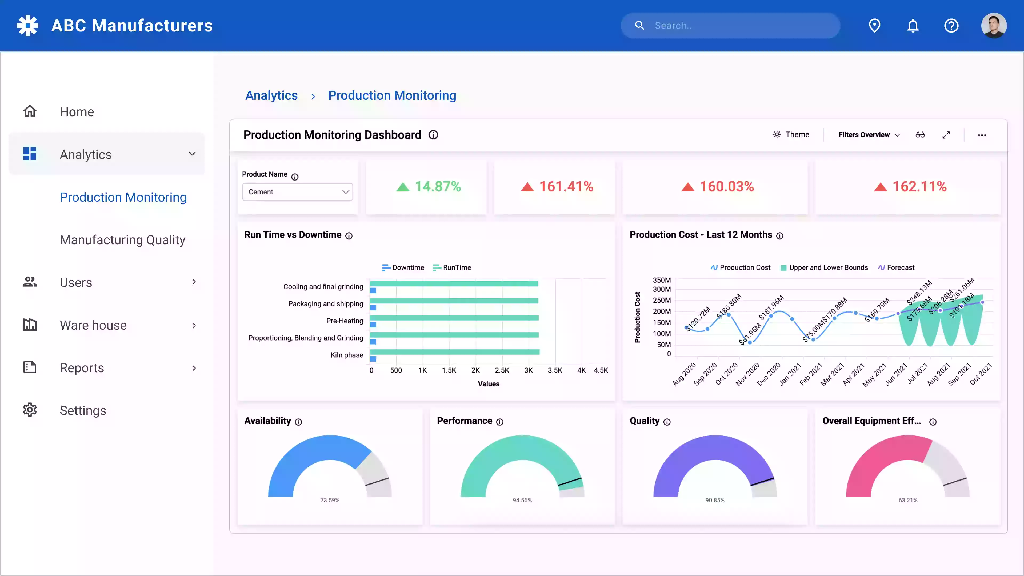Select Manufacturing Quality in sidebar

tap(122, 240)
